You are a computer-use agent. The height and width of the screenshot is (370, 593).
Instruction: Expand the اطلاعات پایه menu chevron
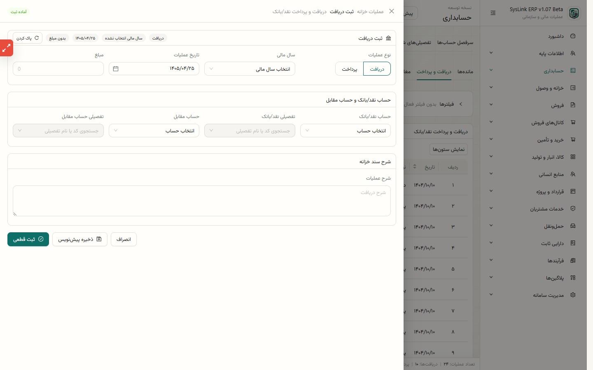click(x=491, y=53)
